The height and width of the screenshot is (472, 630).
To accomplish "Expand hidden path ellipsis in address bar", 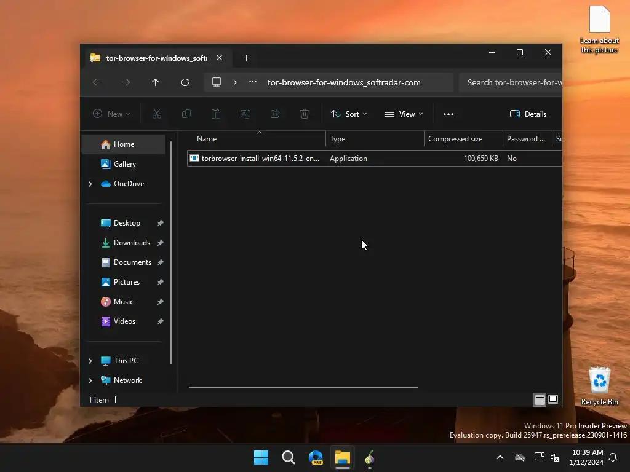I will (x=253, y=82).
